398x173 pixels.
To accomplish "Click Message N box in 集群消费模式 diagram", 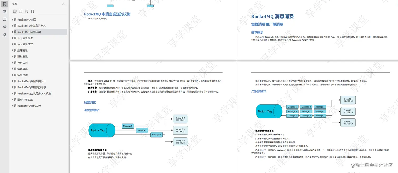I will pyautogui.click(x=128, y=126).
